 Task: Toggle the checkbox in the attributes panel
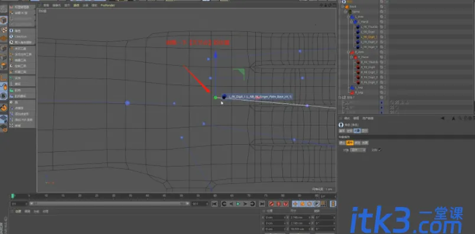(379, 149)
